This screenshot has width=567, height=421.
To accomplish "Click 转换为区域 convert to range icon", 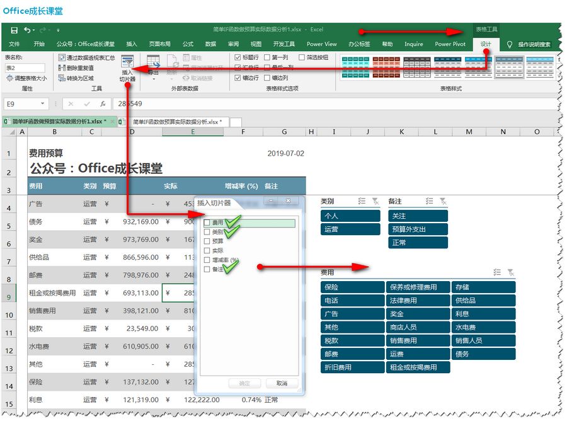I will (x=62, y=78).
